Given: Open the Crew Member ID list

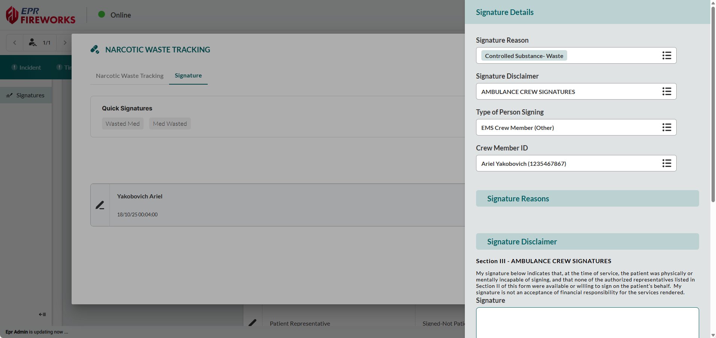Looking at the screenshot, I should click(666, 164).
